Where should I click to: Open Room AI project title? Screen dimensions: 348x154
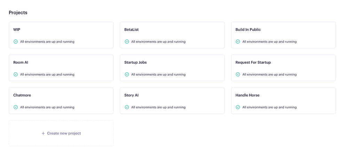click(21, 62)
